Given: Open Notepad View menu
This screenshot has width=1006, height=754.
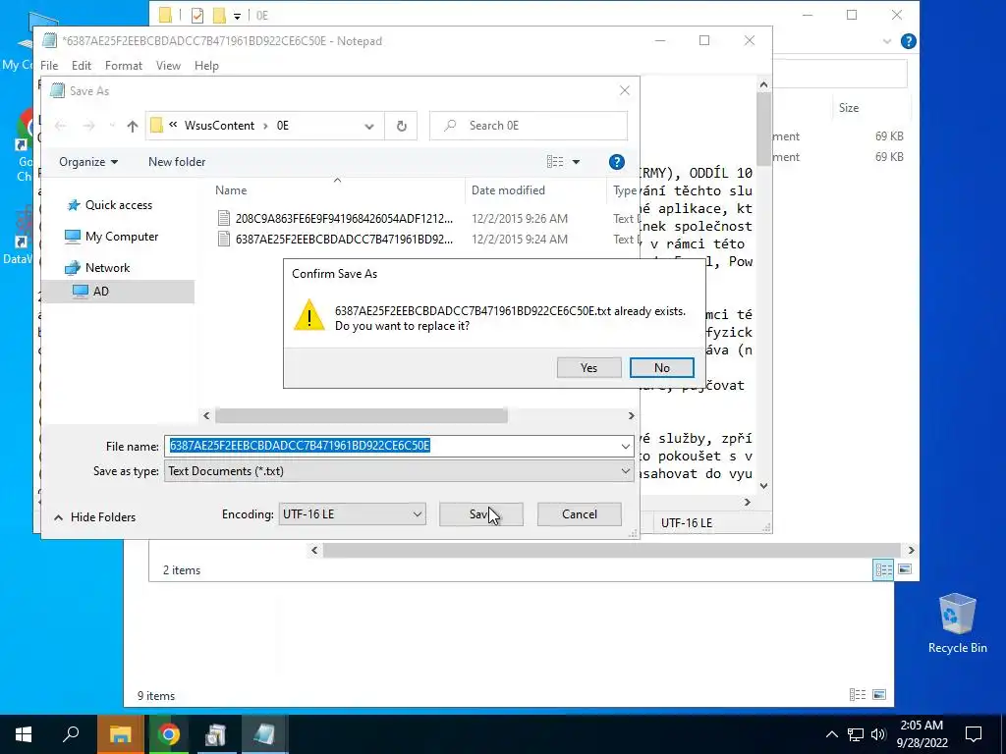Looking at the screenshot, I should tap(168, 66).
